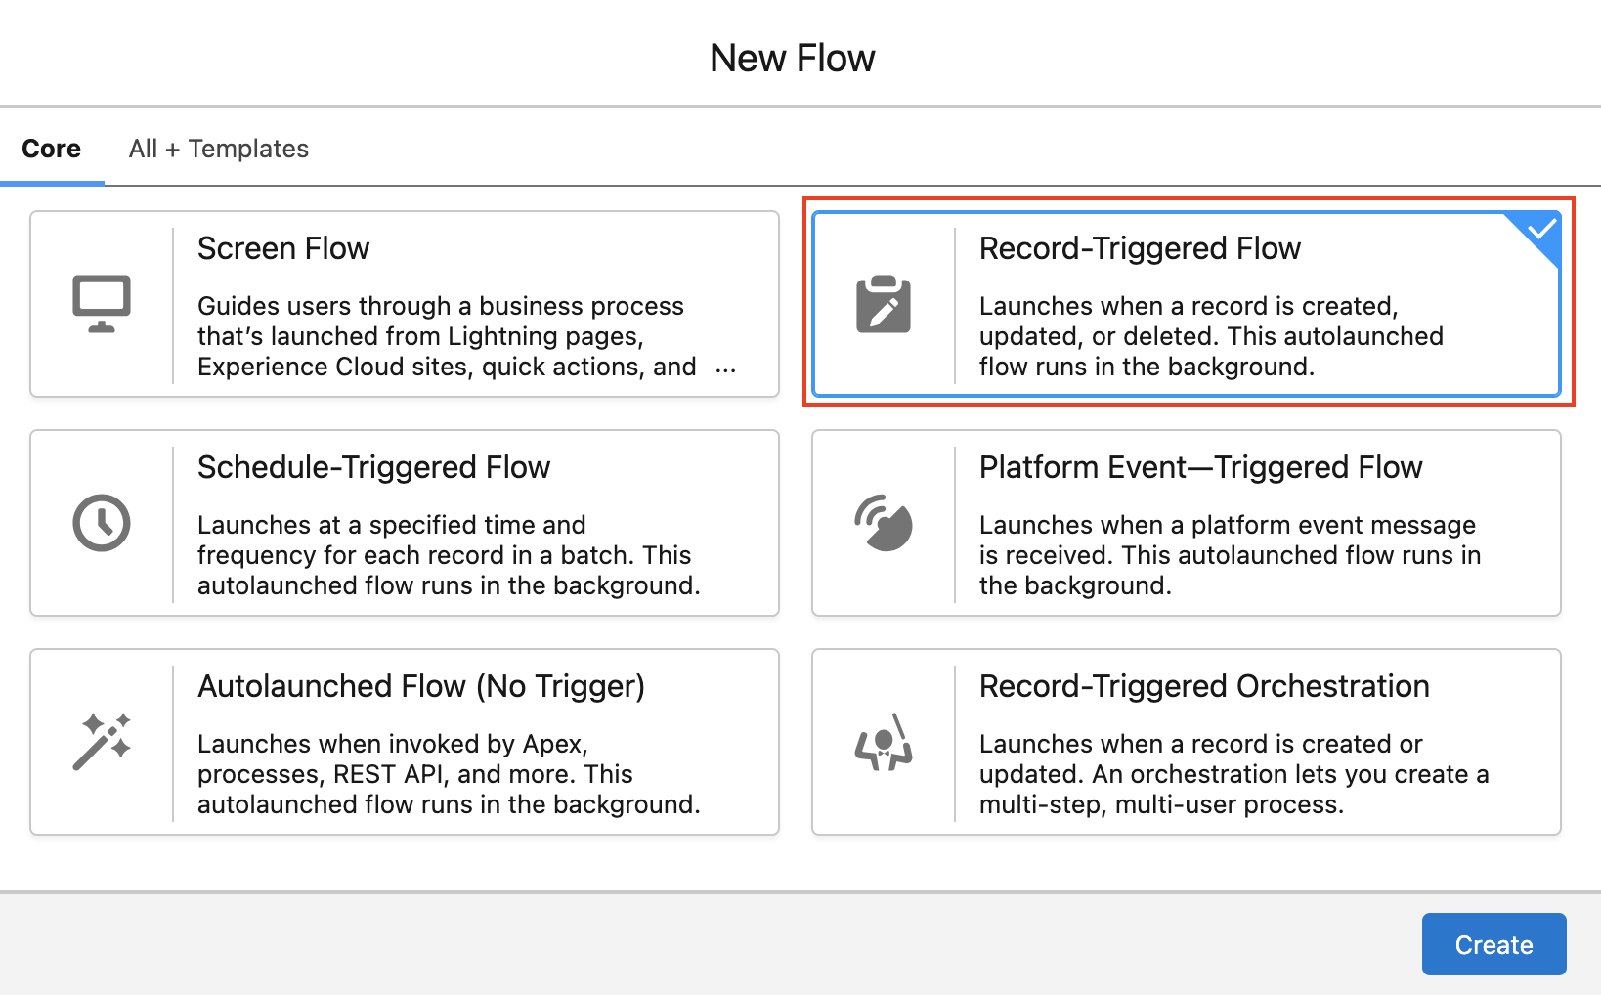Expand the truncated Screen Flow description ellipsis
Image resolution: width=1601 pixels, height=995 pixels.
click(725, 368)
